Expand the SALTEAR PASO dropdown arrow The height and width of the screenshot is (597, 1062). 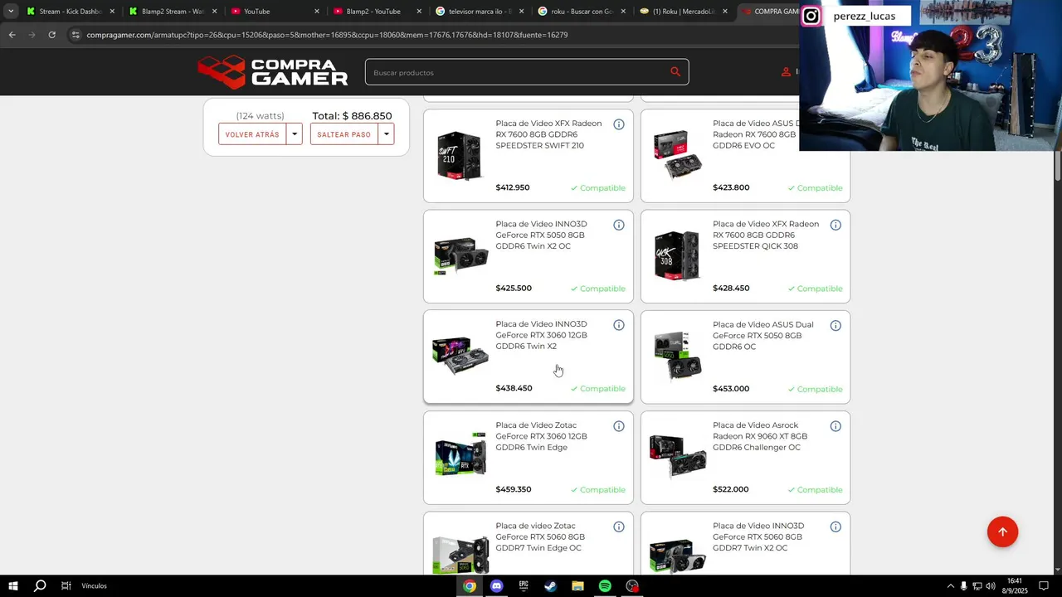(x=386, y=134)
